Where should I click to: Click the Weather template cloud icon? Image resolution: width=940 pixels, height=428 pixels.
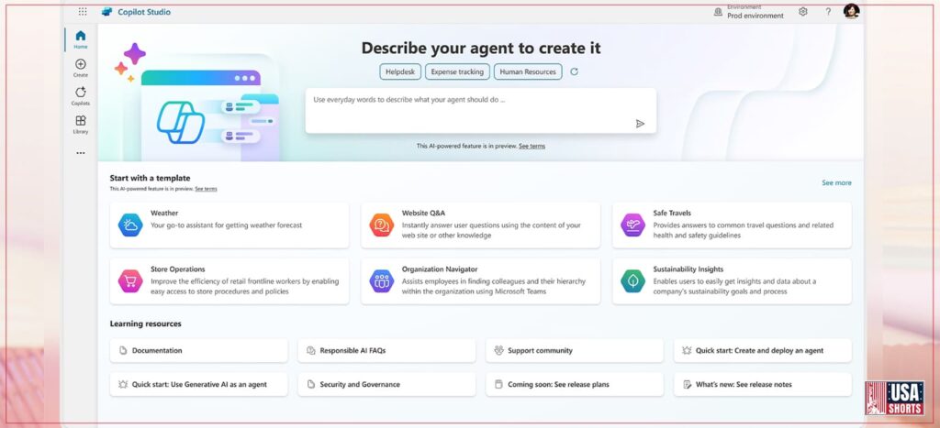(130, 225)
